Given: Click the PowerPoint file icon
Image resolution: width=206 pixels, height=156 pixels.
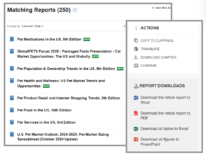Looking at the screenshot, I should tap(136, 139).
